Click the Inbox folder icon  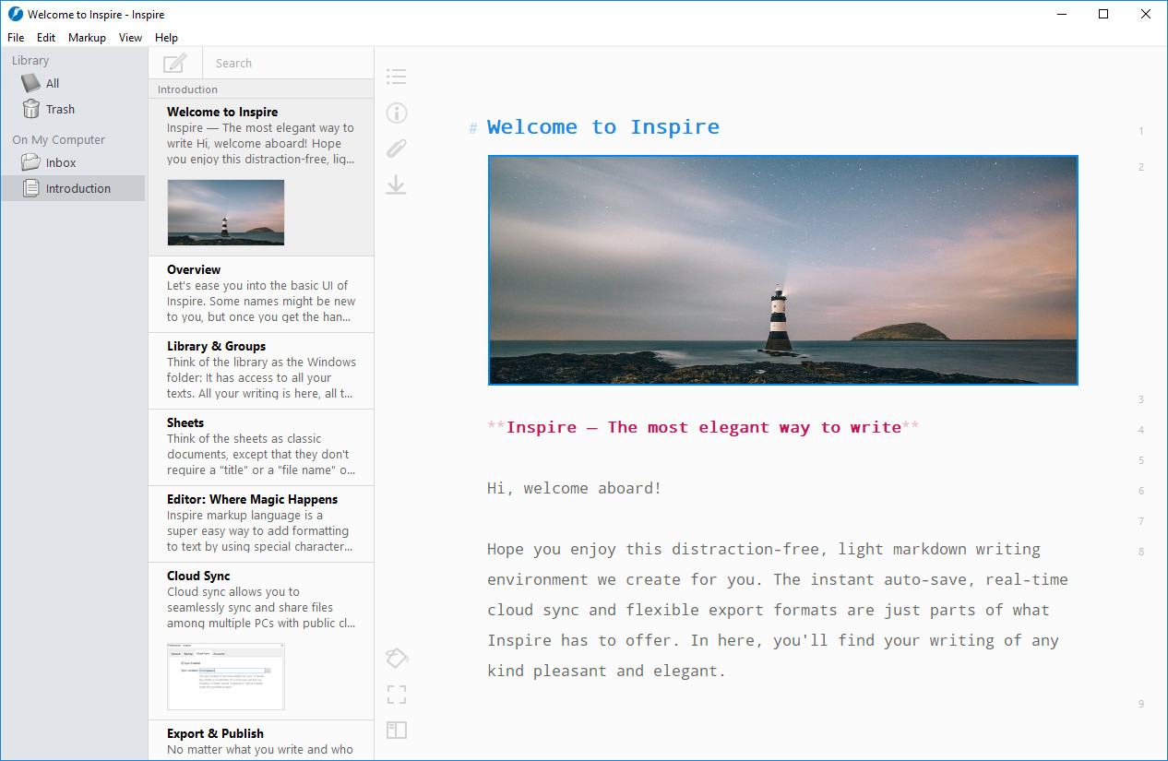[x=31, y=162]
